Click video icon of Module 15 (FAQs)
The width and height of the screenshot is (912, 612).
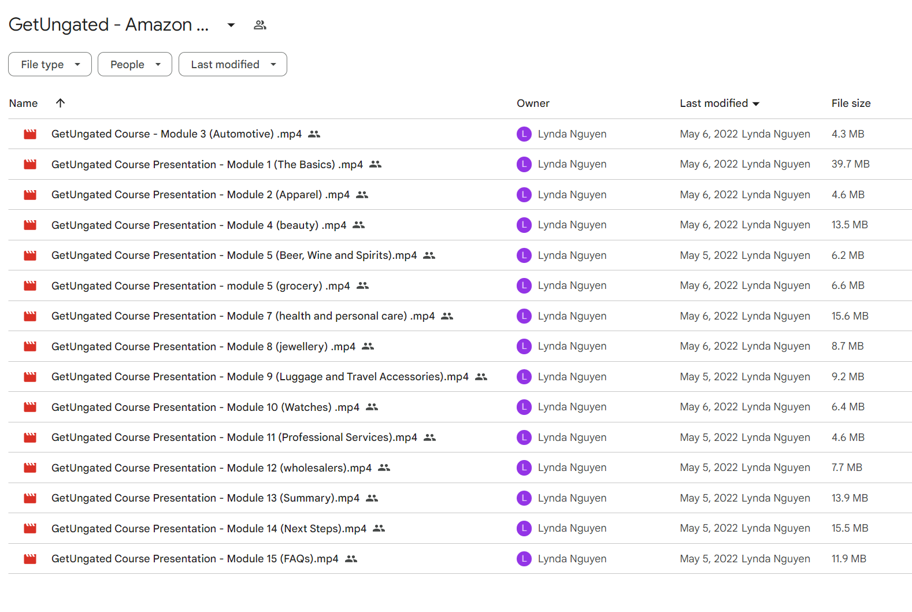[x=30, y=559]
